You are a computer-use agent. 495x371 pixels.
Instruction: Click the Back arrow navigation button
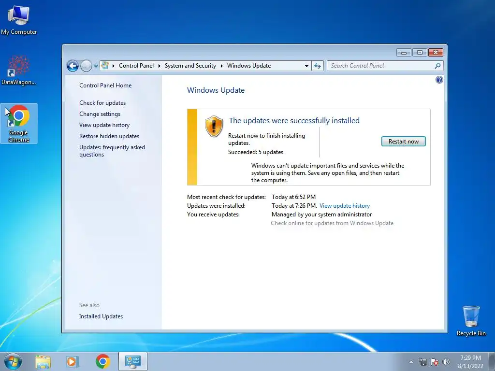coord(73,66)
